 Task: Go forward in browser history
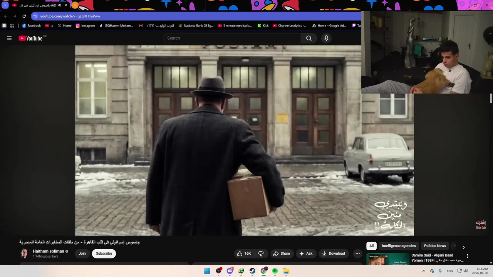click(15, 16)
